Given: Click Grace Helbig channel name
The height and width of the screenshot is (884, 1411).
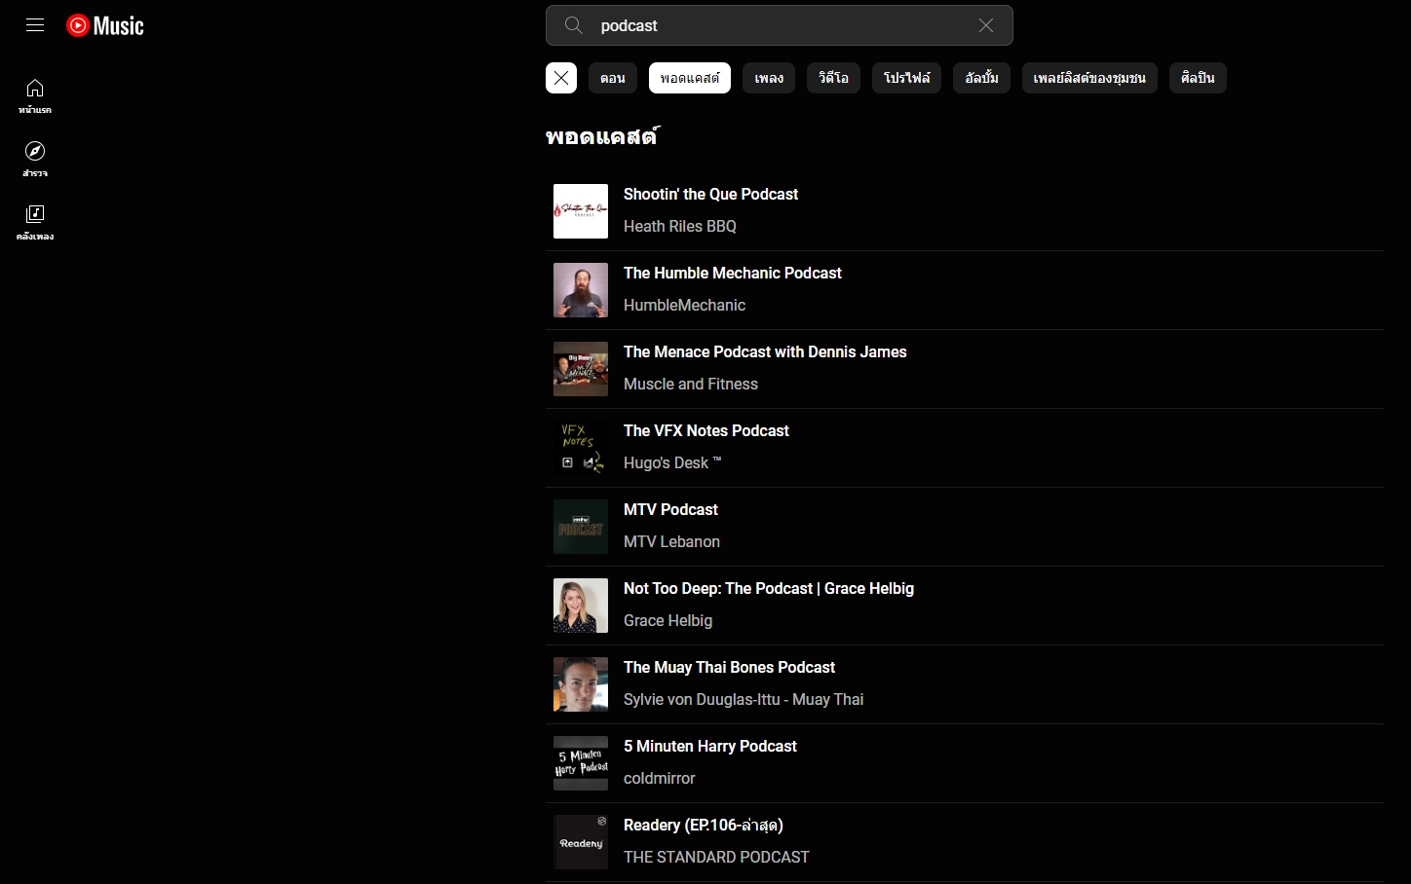Looking at the screenshot, I should 667,621.
